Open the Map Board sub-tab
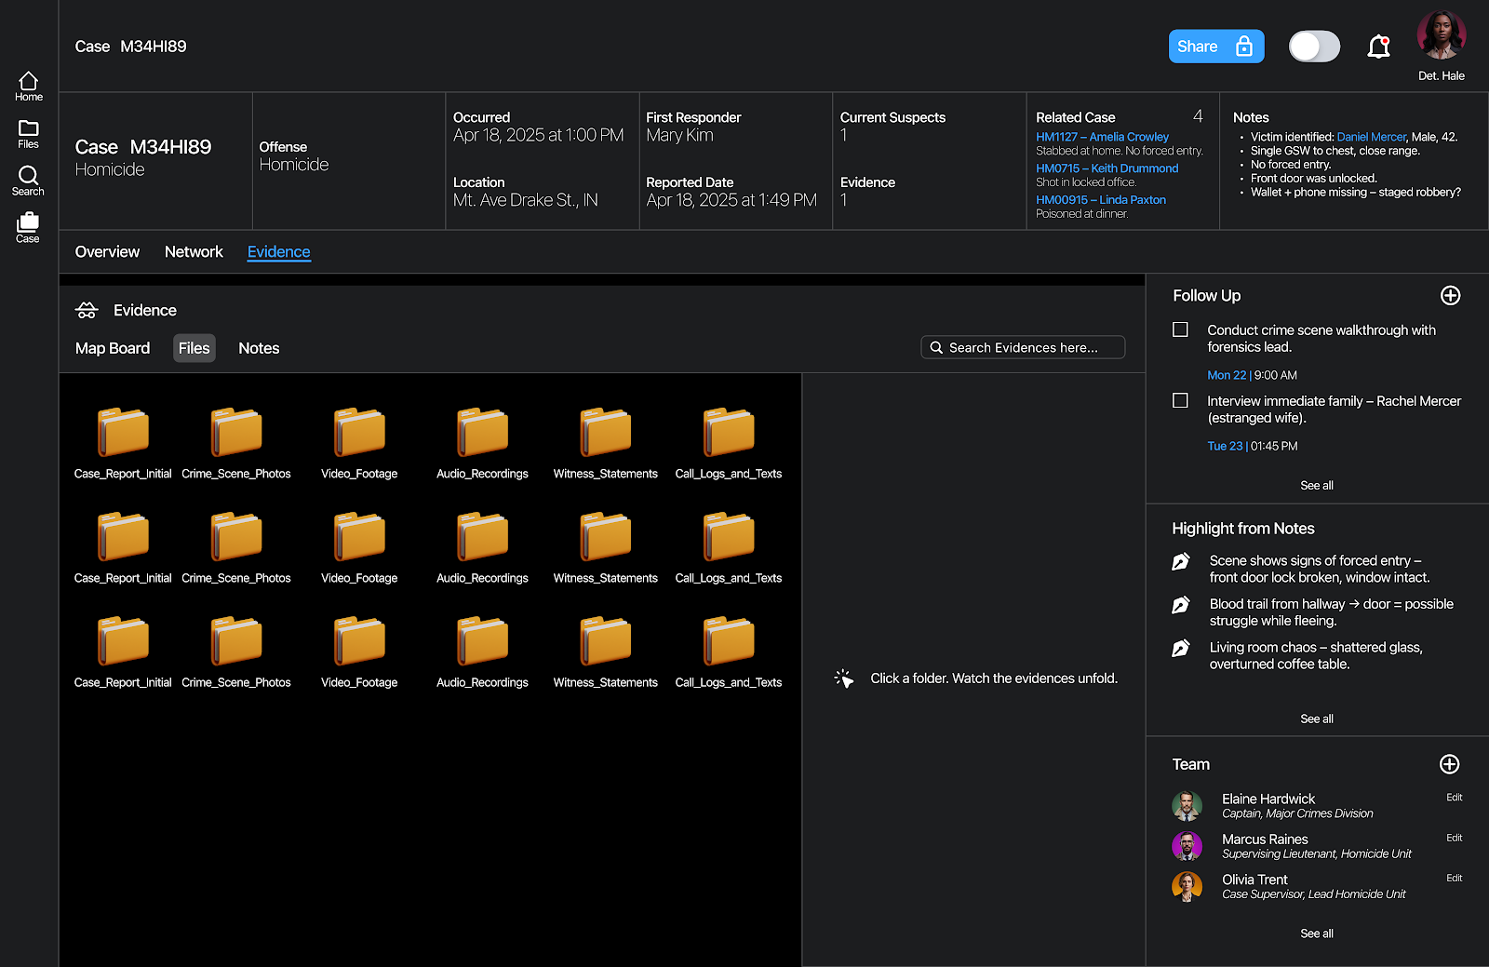 tap(113, 348)
